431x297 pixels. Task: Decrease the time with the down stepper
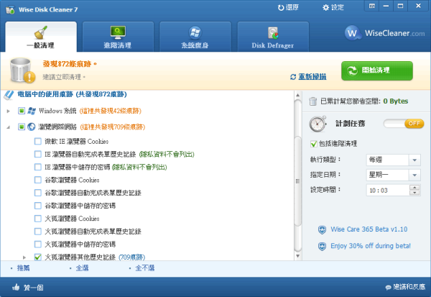[414, 193]
